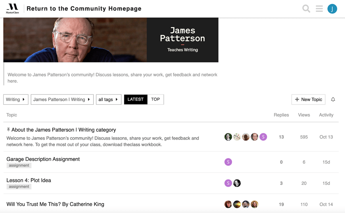Open About the James Patterson Writing category topic
Viewport: 345px width, 213px height.
click(64, 130)
